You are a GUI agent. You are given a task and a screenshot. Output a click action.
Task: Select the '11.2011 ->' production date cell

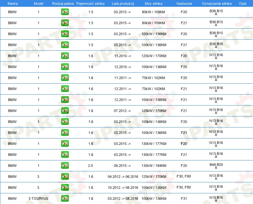[123, 78]
